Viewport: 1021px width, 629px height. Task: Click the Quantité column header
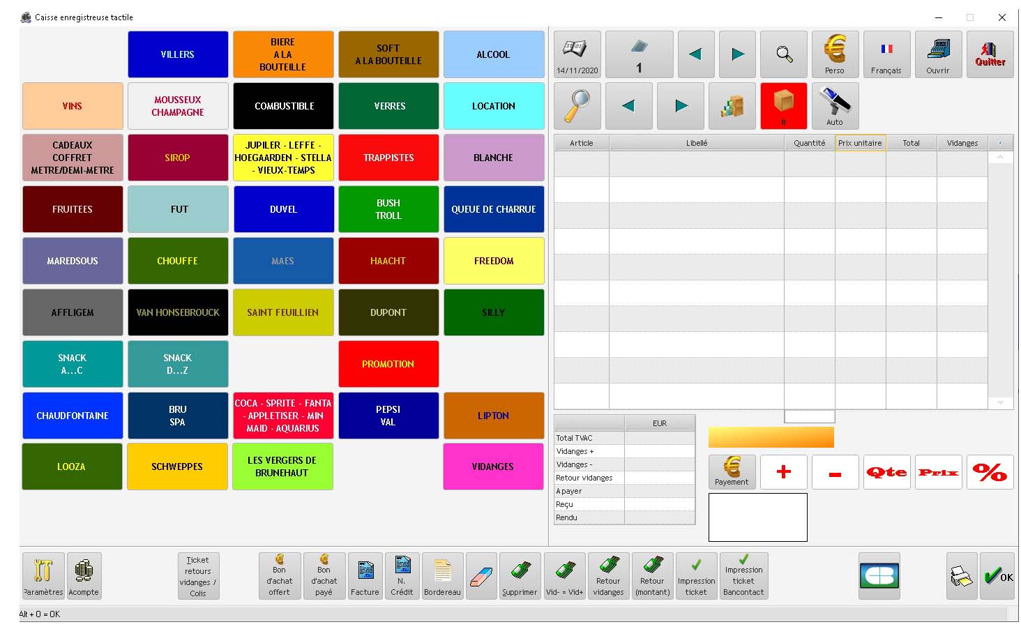click(810, 143)
